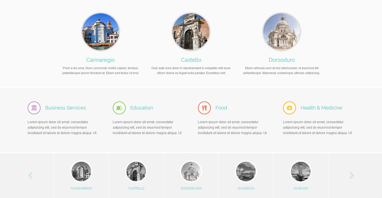
Task: Click text starting "Duis aute irure dolor"
Action: (191, 70)
